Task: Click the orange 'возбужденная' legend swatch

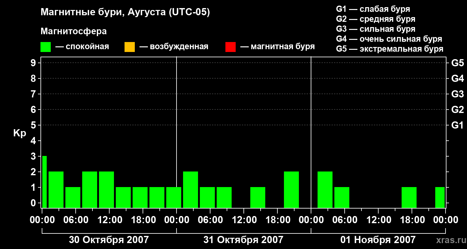Action: pos(130,47)
